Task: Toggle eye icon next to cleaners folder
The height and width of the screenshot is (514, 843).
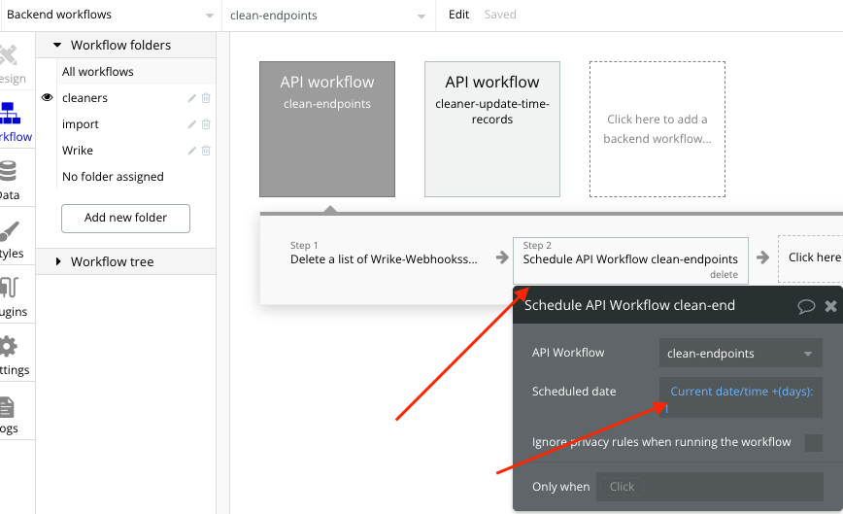Action: point(47,98)
